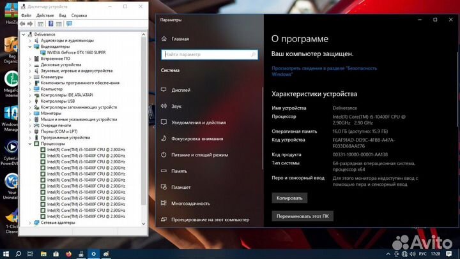Click the console tree icon left of the Help icon
Image resolution: width=460 pixels, height=259 pixels.
point(41,24)
